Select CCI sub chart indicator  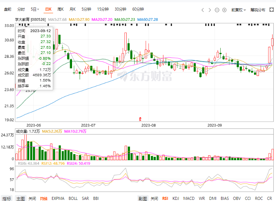point(248,198)
